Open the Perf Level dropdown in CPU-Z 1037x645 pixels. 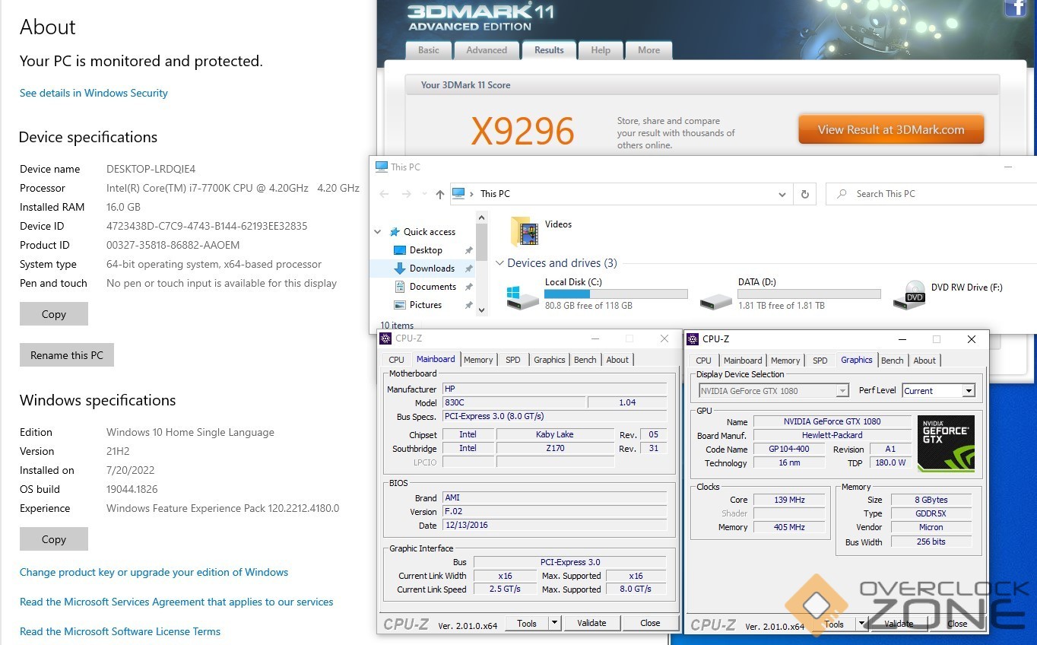(x=969, y=391)
